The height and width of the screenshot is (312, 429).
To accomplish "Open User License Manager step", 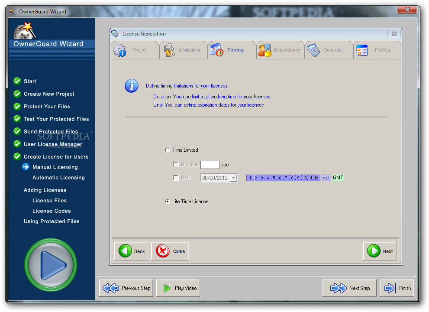I will (x=53, y=144).
